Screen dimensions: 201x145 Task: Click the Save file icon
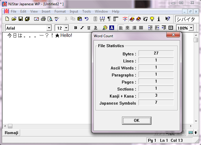21,19
